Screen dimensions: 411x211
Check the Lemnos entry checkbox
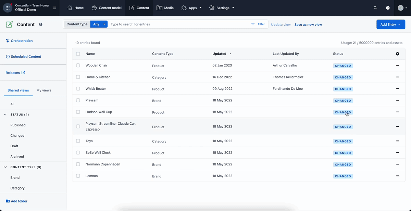pyautogui.click(x=78, y=176)
